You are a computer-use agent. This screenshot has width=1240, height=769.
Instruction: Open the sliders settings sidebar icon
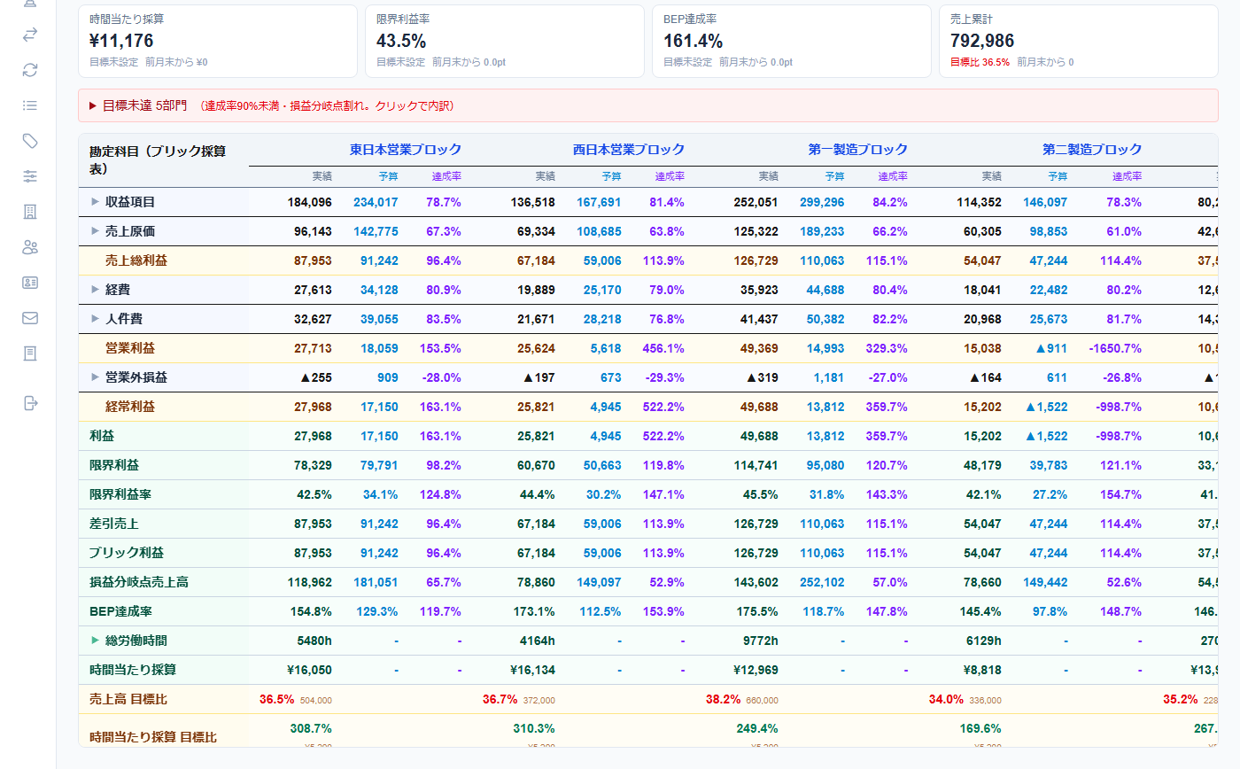pyautogui.click(x=30, y=176)
